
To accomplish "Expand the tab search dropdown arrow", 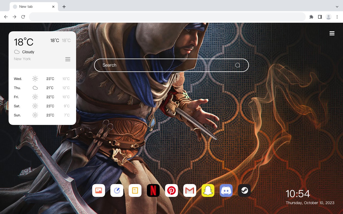I will click(x=337, y=7).
